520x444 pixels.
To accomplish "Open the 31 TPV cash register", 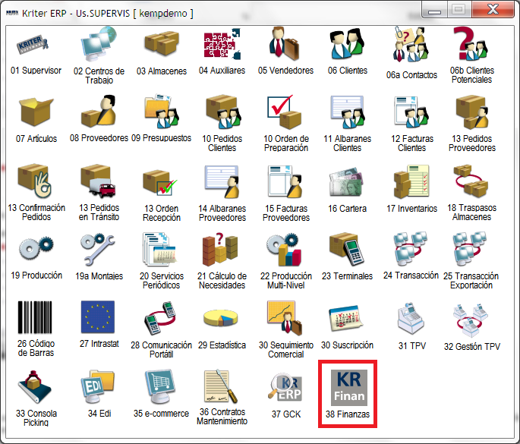I will point(411,319).
